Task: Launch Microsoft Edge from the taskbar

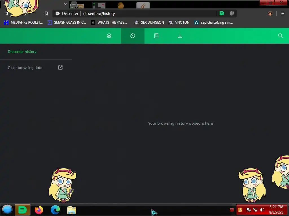Action: pos(55,210)
